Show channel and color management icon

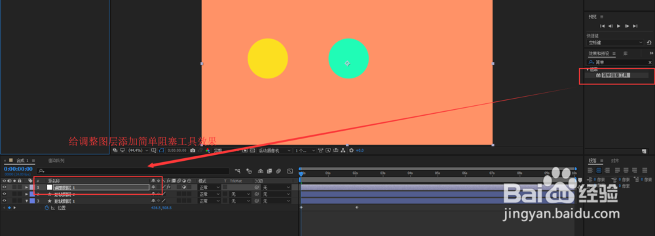click(208, 150)
